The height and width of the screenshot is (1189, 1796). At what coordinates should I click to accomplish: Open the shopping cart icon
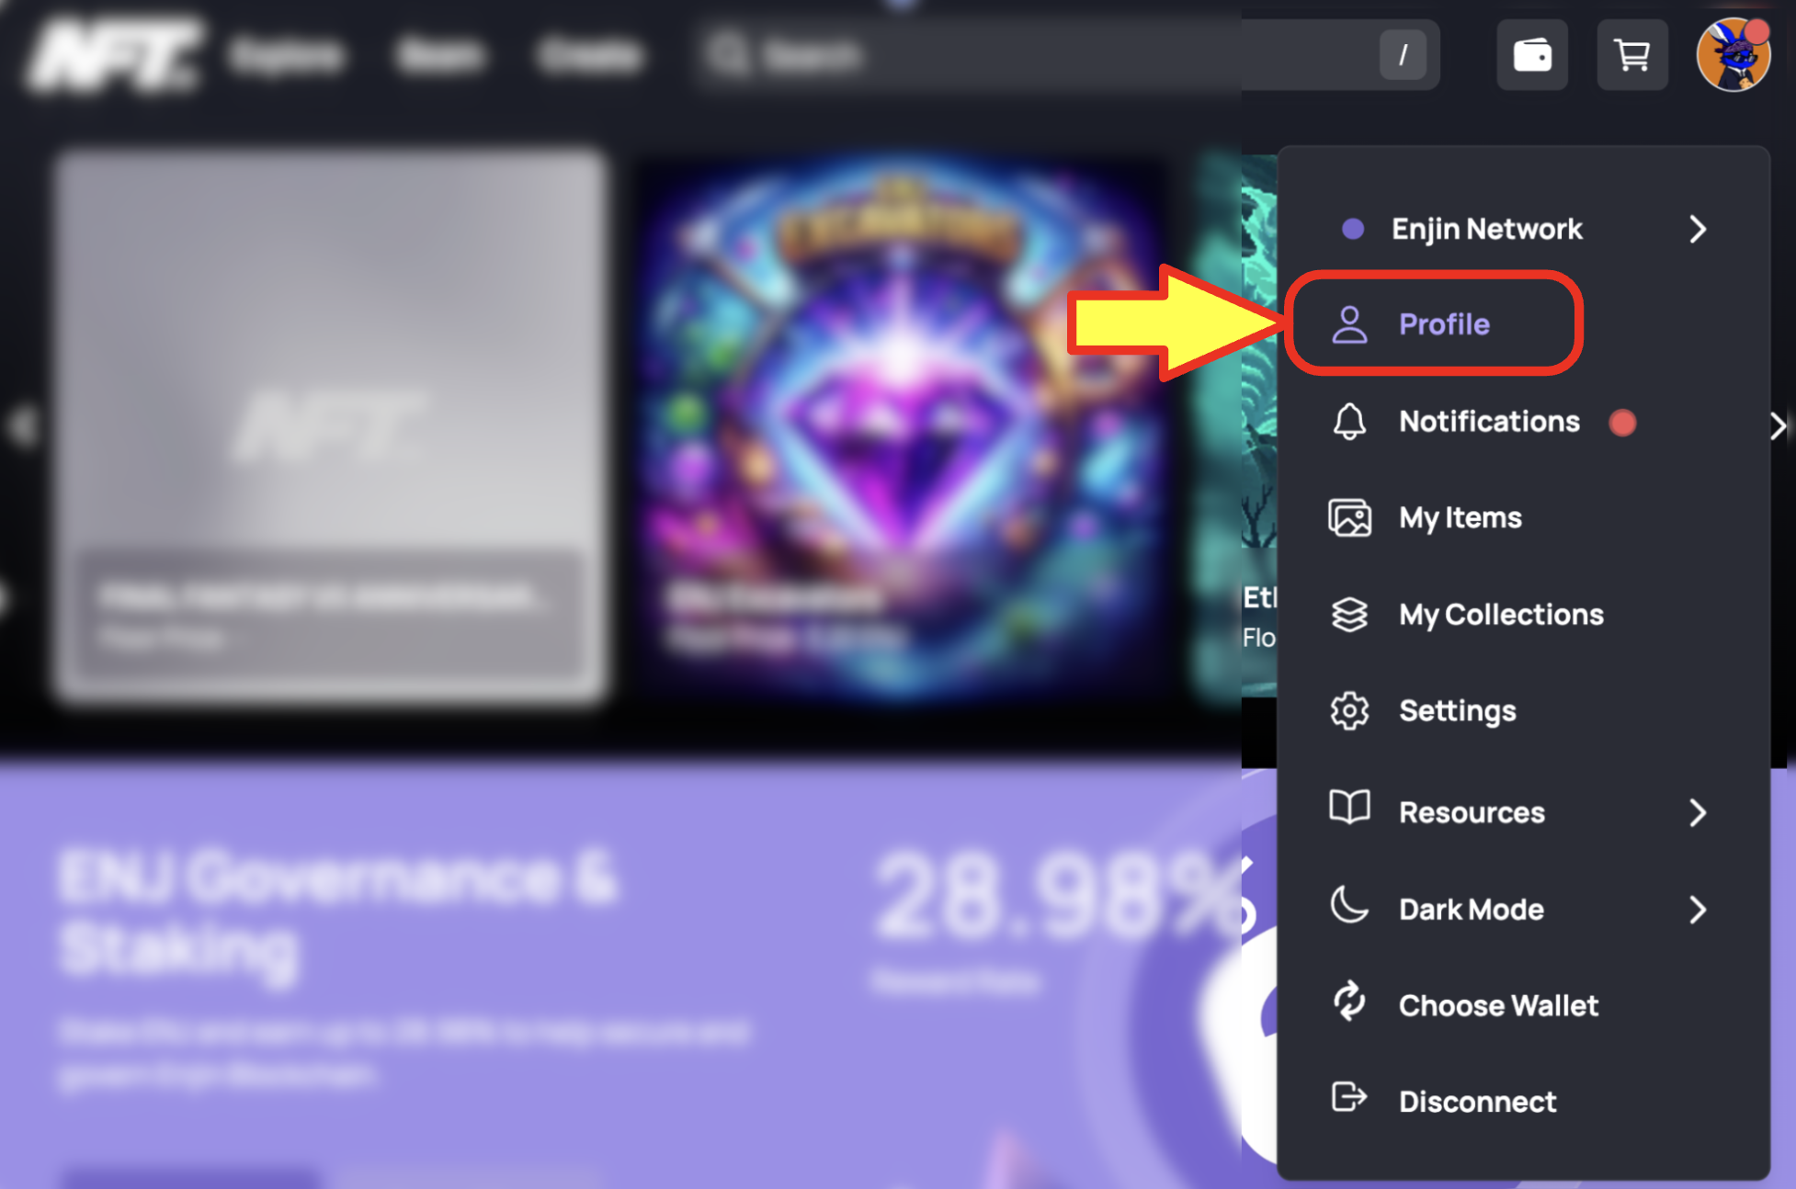pyautogui.click(x=1632, y=55)
